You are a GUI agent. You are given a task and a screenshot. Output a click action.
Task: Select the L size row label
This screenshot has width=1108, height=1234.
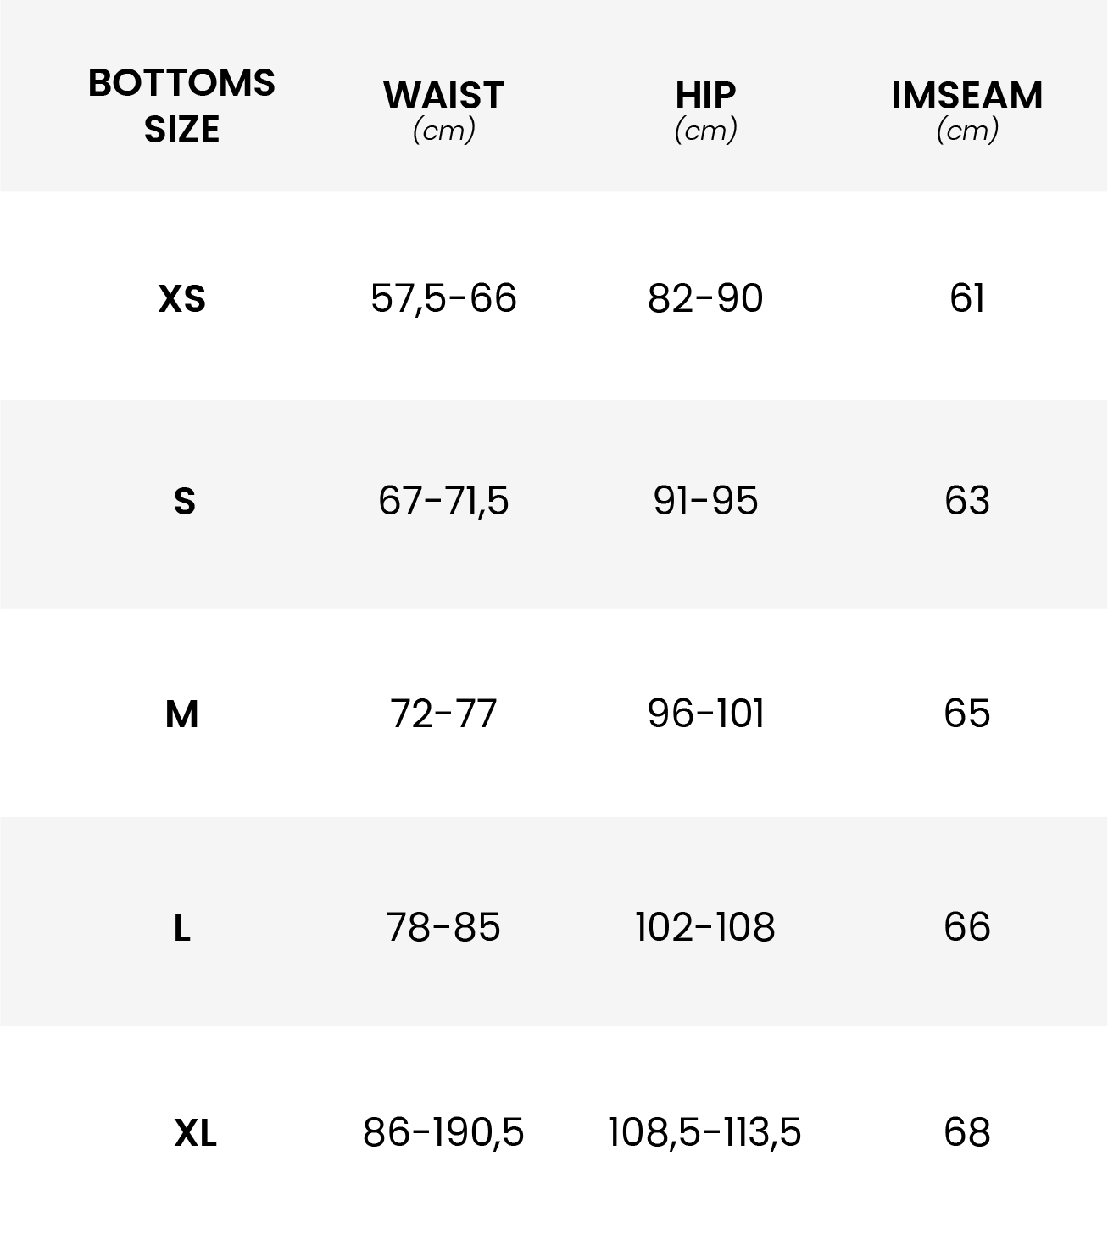pos(181,929)
